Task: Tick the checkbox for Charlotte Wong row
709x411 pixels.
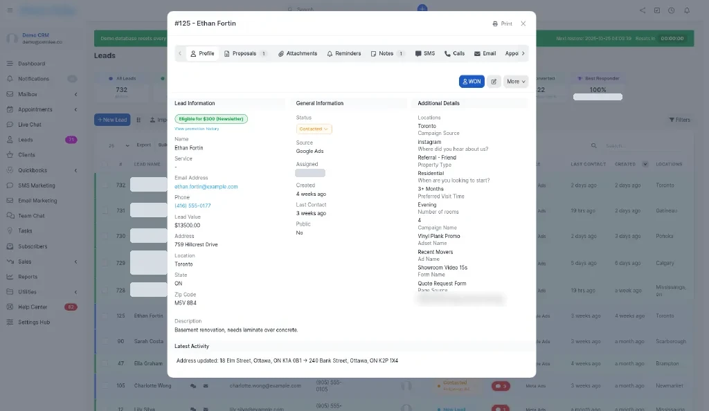Action: [x=105, y=385]
